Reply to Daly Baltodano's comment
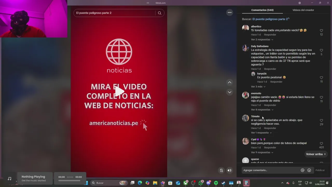This screenshot has width=332, height=187. tap(270, 69)
